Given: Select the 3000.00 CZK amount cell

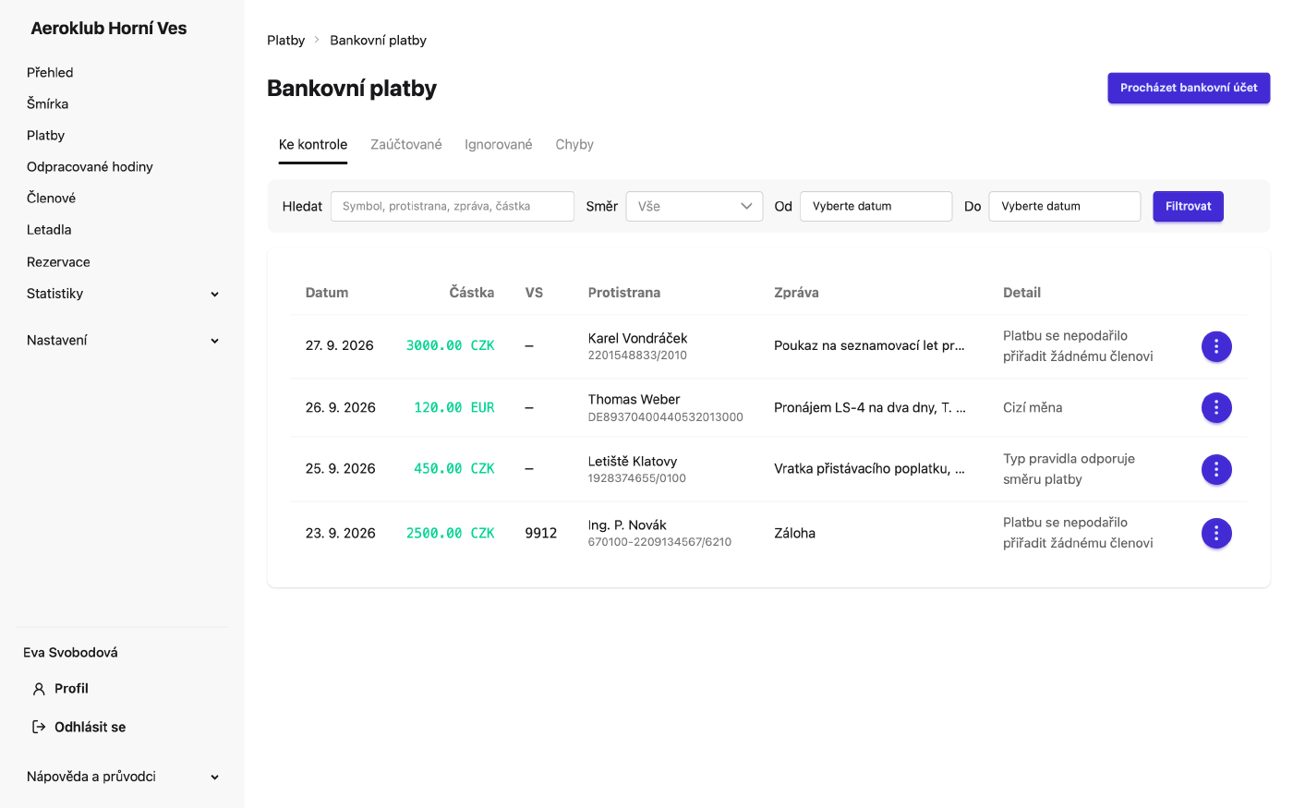Looking at the screenshot, I should pos(451,345).
